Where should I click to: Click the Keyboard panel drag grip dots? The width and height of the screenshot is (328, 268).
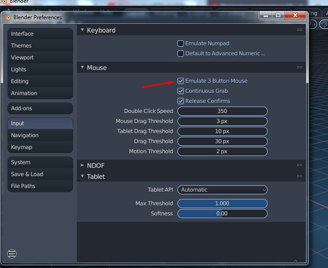[x=299, y=30]
